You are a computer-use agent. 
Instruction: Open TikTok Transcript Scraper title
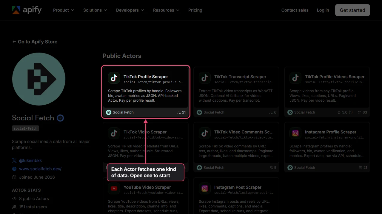240,77
